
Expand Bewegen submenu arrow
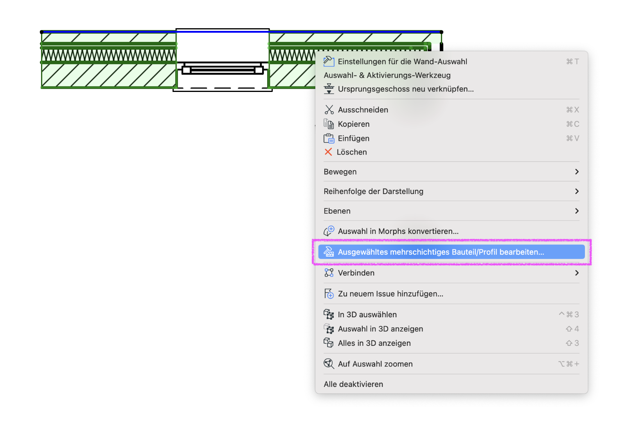coord(577,172)
